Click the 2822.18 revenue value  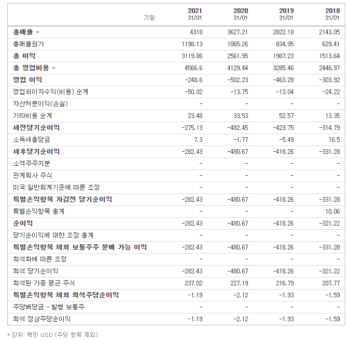tap(283, 32)
